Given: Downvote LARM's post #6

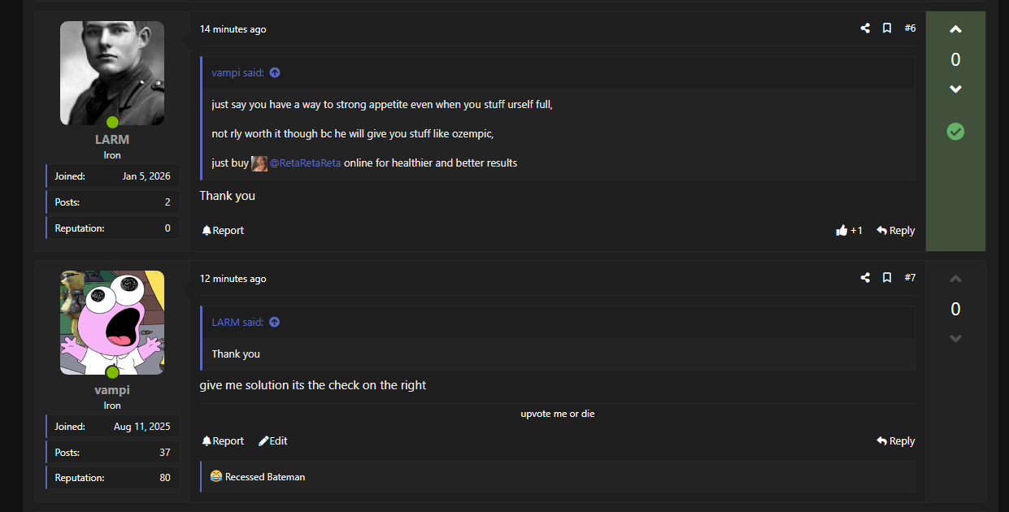Looking at the screenshot, I should pyautogui.click(x=955, y=89).
